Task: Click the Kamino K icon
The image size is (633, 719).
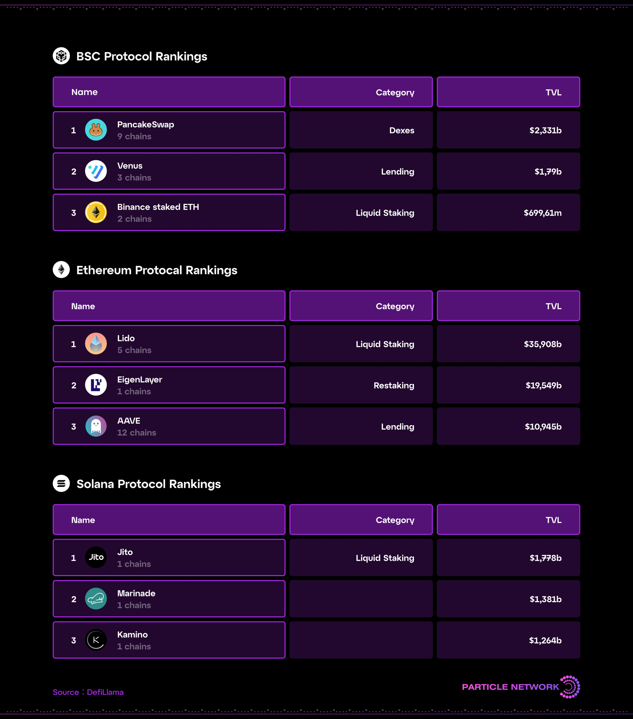Action: [96, 640]
